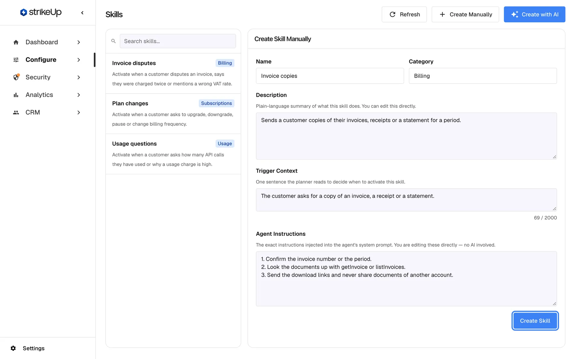Click the Agent Instructions resize handle
Screen dimensions: 575x359
[x=555, y=303]
